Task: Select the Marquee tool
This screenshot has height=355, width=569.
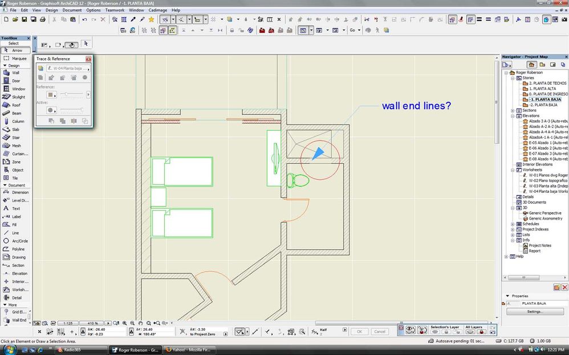Action: pos(18,58)
